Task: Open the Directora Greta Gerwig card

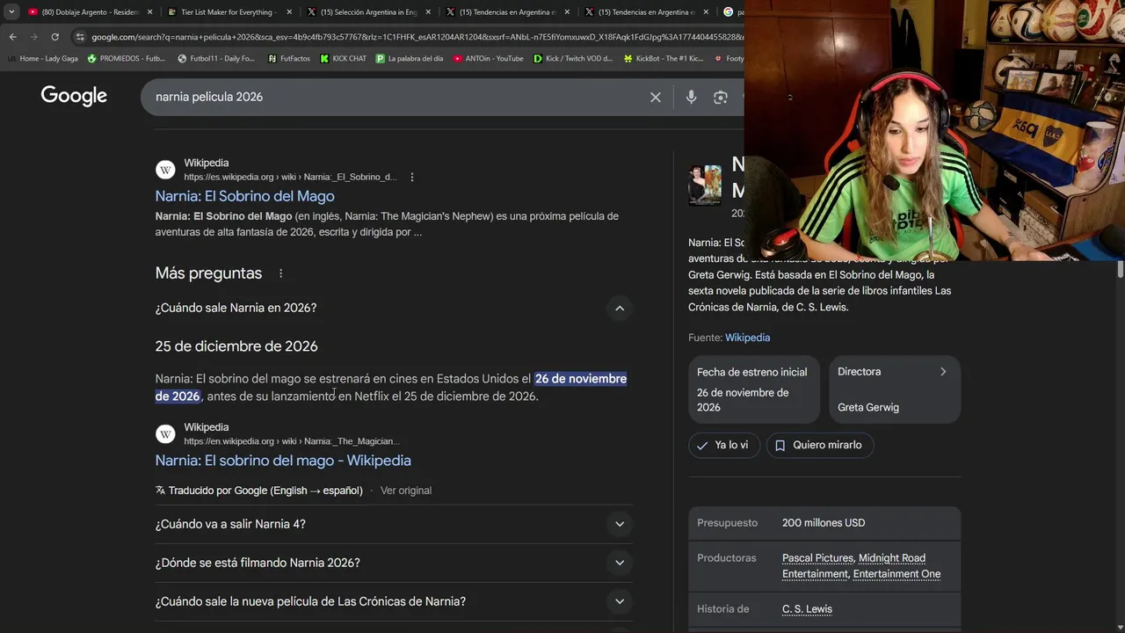Action: click(x=895, y=389)
